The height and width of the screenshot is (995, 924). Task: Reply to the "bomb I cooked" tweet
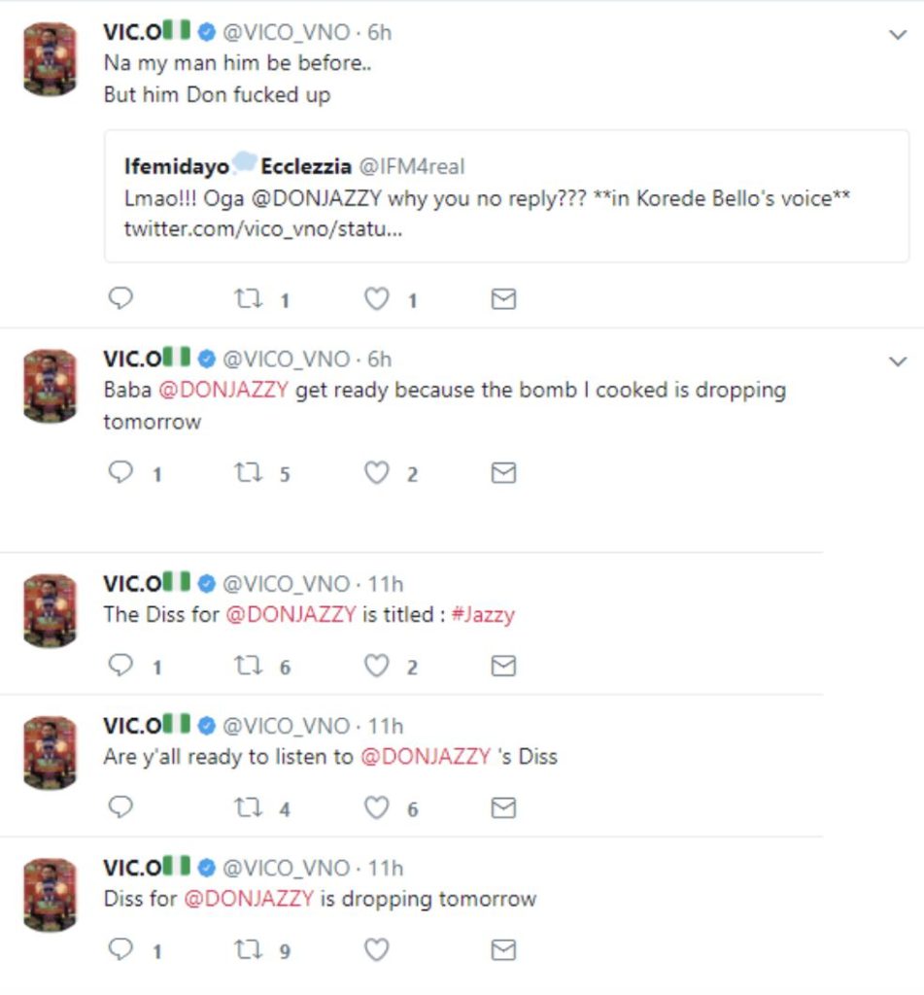click(x=120, y=473)
